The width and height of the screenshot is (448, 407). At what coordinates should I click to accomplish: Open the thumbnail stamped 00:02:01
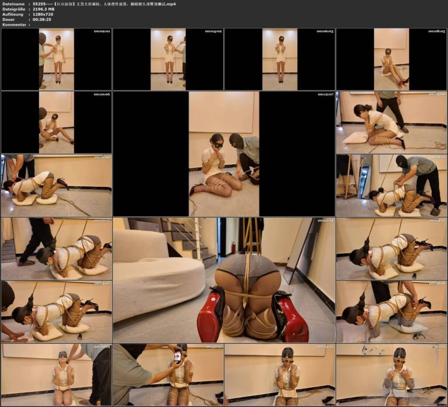point(56,59)
